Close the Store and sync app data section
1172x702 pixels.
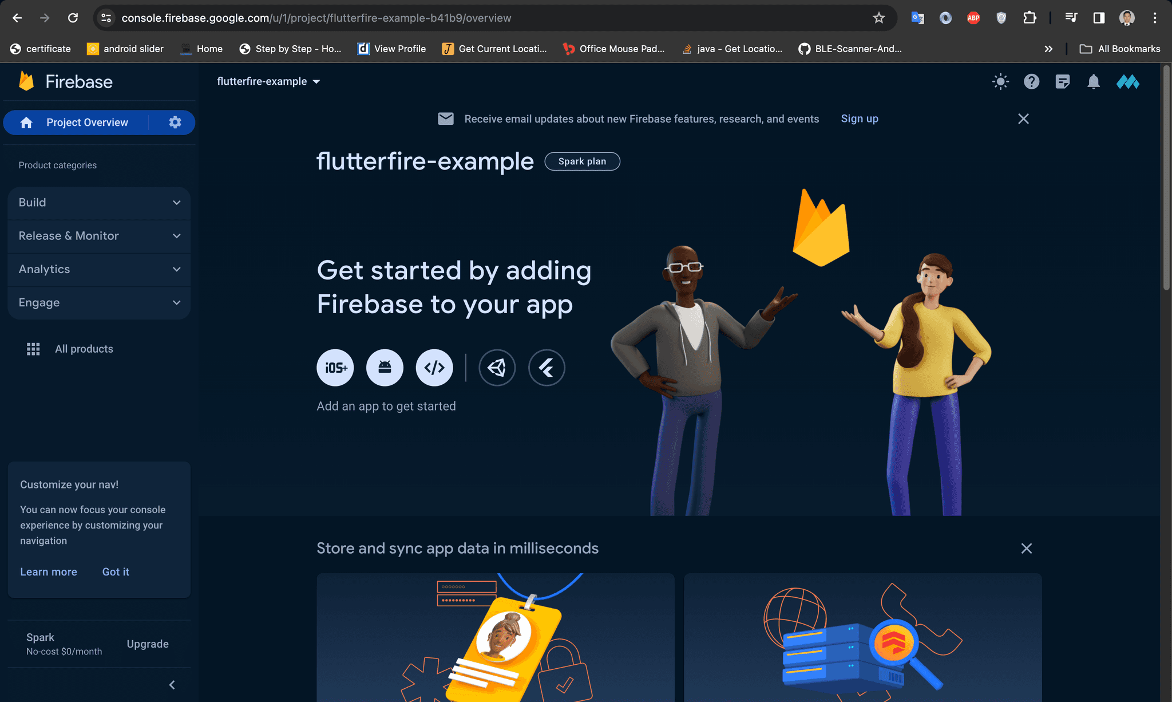(1027, 549)
